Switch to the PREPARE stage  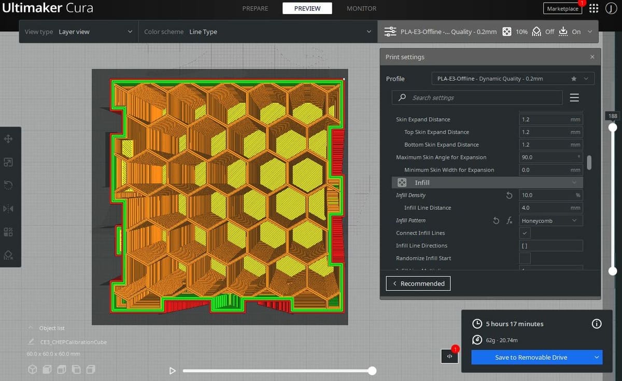[x=255, y=8]
